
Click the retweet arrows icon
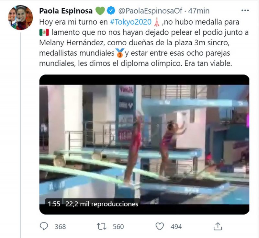[x=102, y=226]
